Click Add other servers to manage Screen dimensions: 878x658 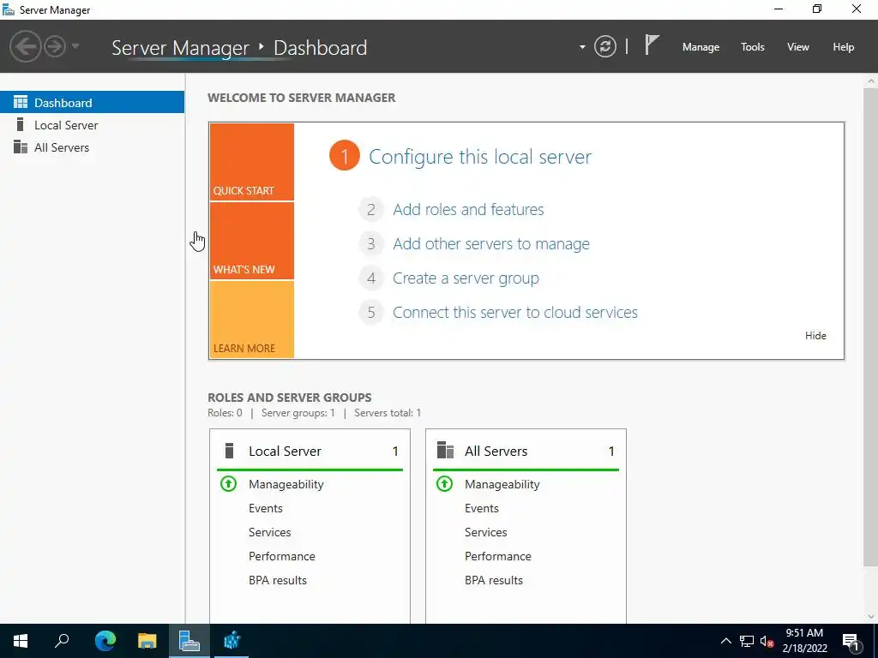click(491, 244)
